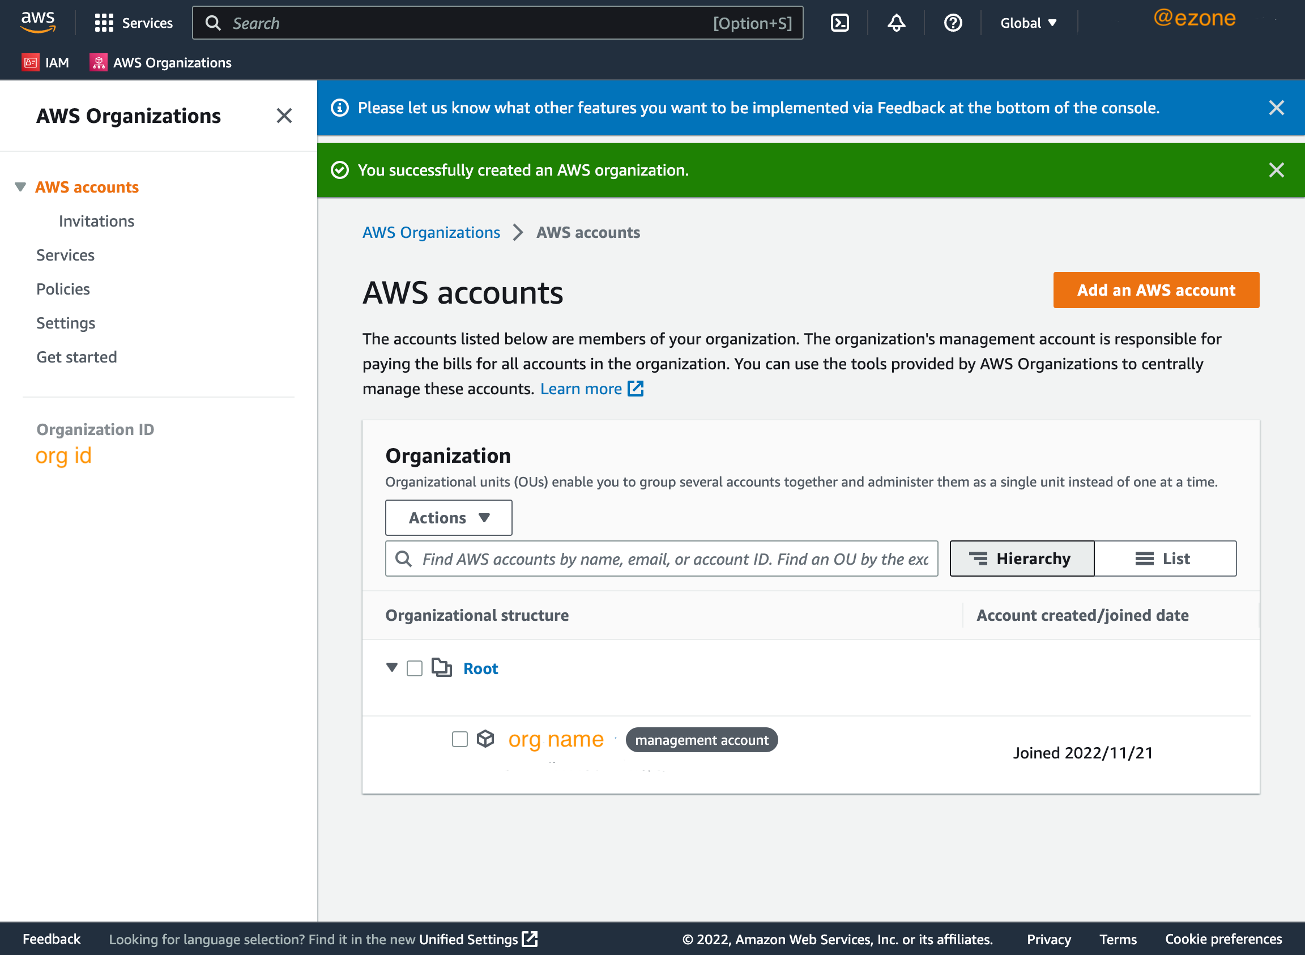The height and width of the screenshot is (955, 1305).
Task: Click the success checkmark icon in green banner
Action: 340,170
